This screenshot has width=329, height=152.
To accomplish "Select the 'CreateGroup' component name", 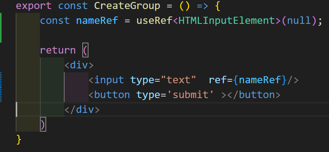I will tap(127, 5).
